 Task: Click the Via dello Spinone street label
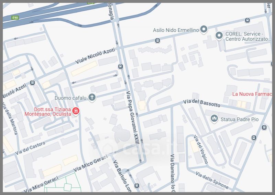click(212, 181)
